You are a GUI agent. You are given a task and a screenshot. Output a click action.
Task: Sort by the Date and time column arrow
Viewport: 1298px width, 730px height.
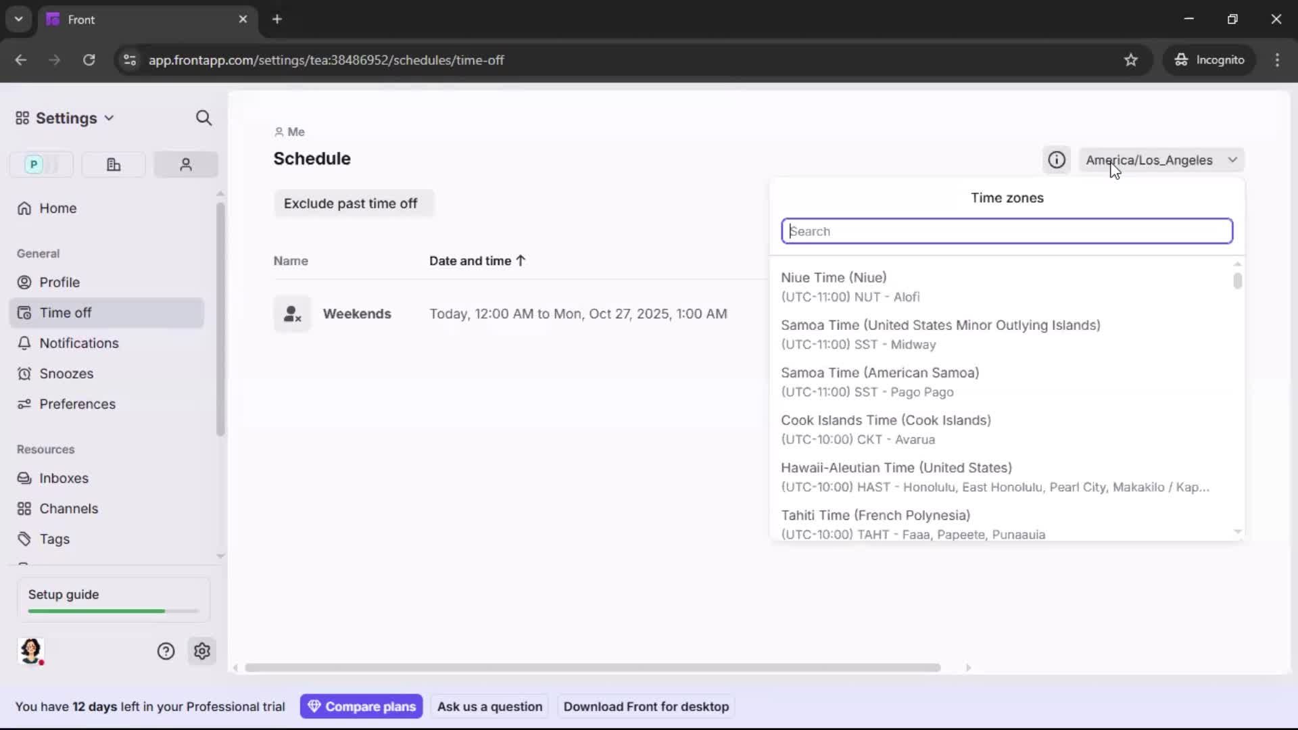point(519,260)
